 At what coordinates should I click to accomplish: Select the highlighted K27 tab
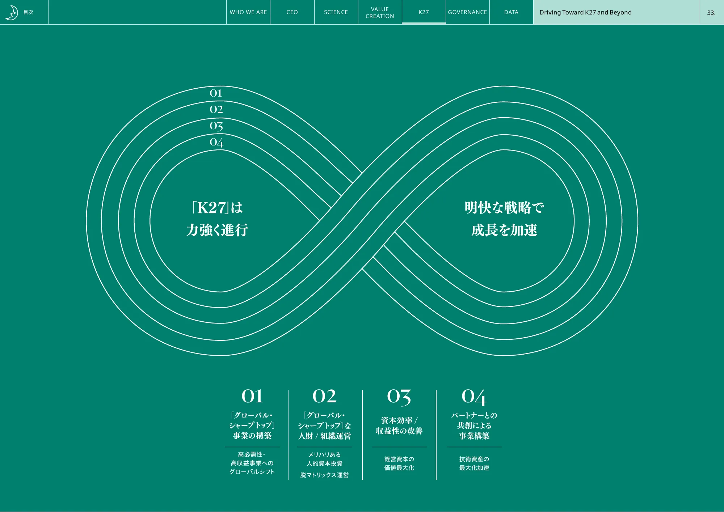[x=424, y=12]
